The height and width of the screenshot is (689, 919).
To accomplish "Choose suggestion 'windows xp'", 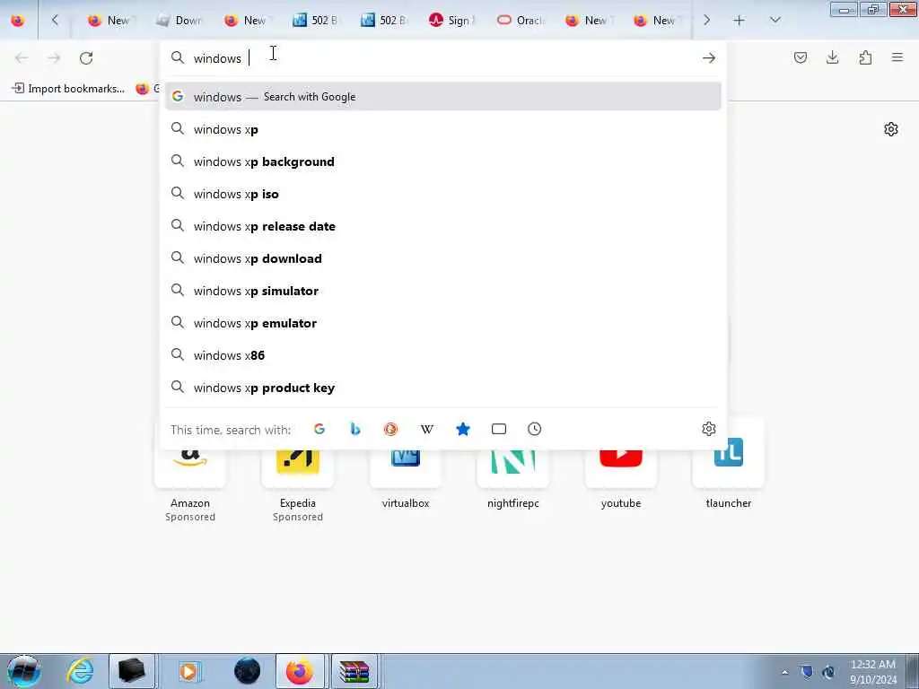I will 443,129.
